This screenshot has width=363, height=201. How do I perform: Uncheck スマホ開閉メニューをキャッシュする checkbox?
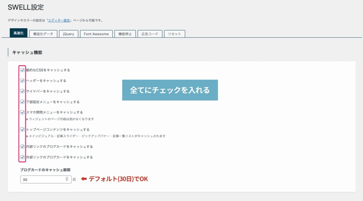click(x=22, y=112)
